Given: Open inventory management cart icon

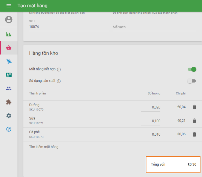Looking at the screenshot, I should (x=9, y=61).
